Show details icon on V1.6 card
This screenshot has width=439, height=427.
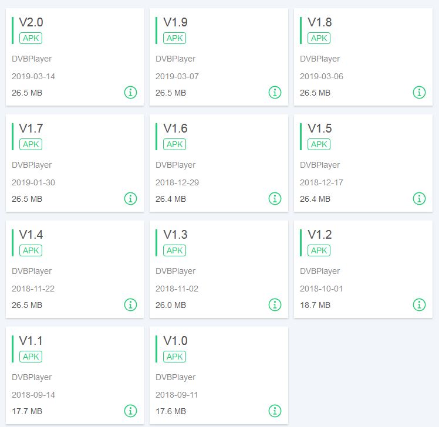tap(275, 199)
